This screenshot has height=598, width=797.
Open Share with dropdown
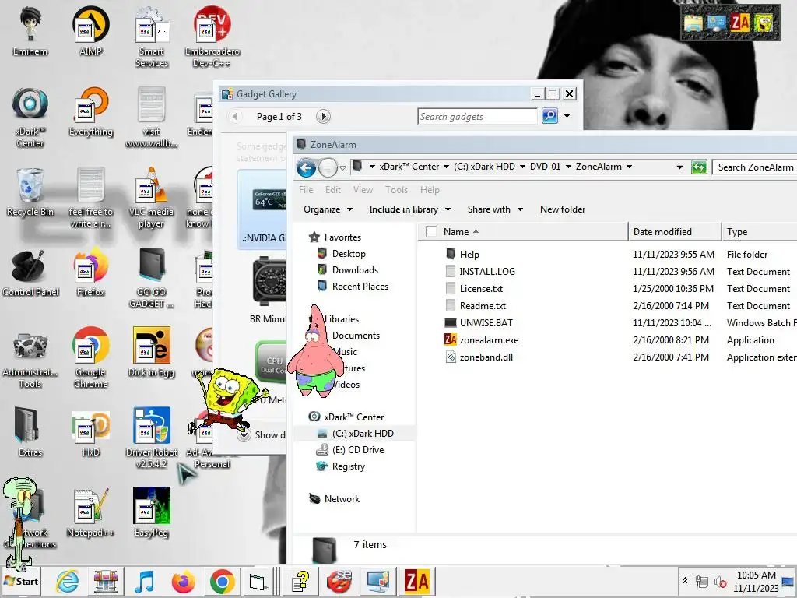tap(495, 209)
